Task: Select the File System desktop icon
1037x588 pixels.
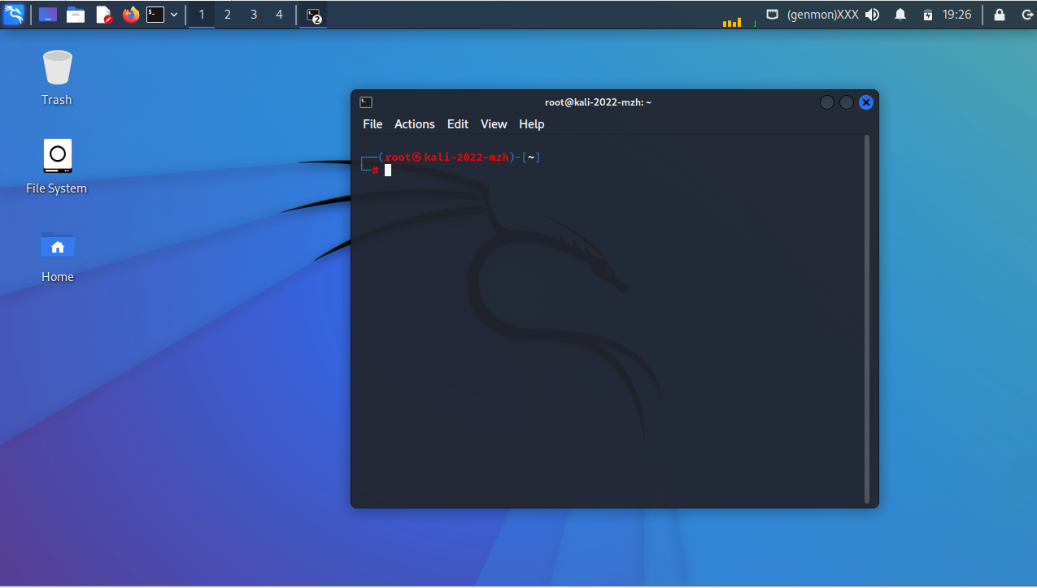Action: click(x=57, y=166)
